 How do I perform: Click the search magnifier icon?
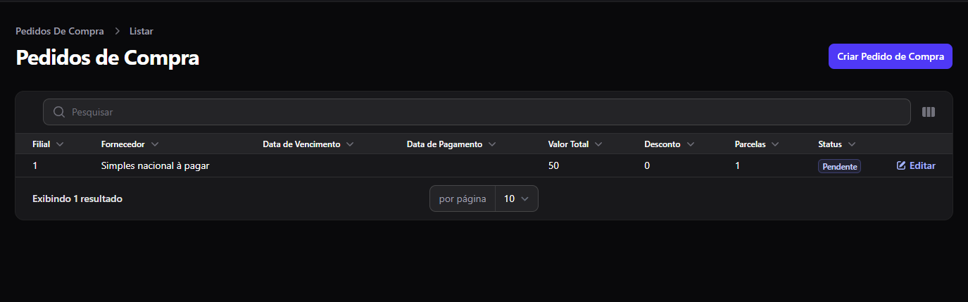59,112
